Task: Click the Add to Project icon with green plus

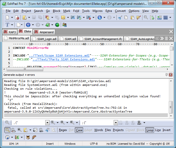Action: coord(79,17)
